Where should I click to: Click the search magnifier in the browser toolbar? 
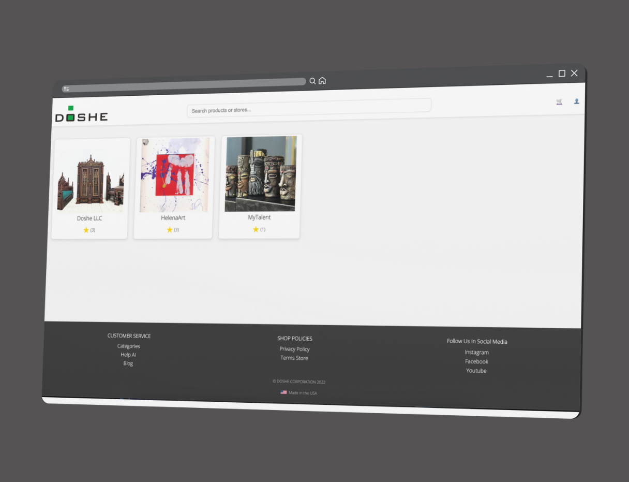[312, 81]
